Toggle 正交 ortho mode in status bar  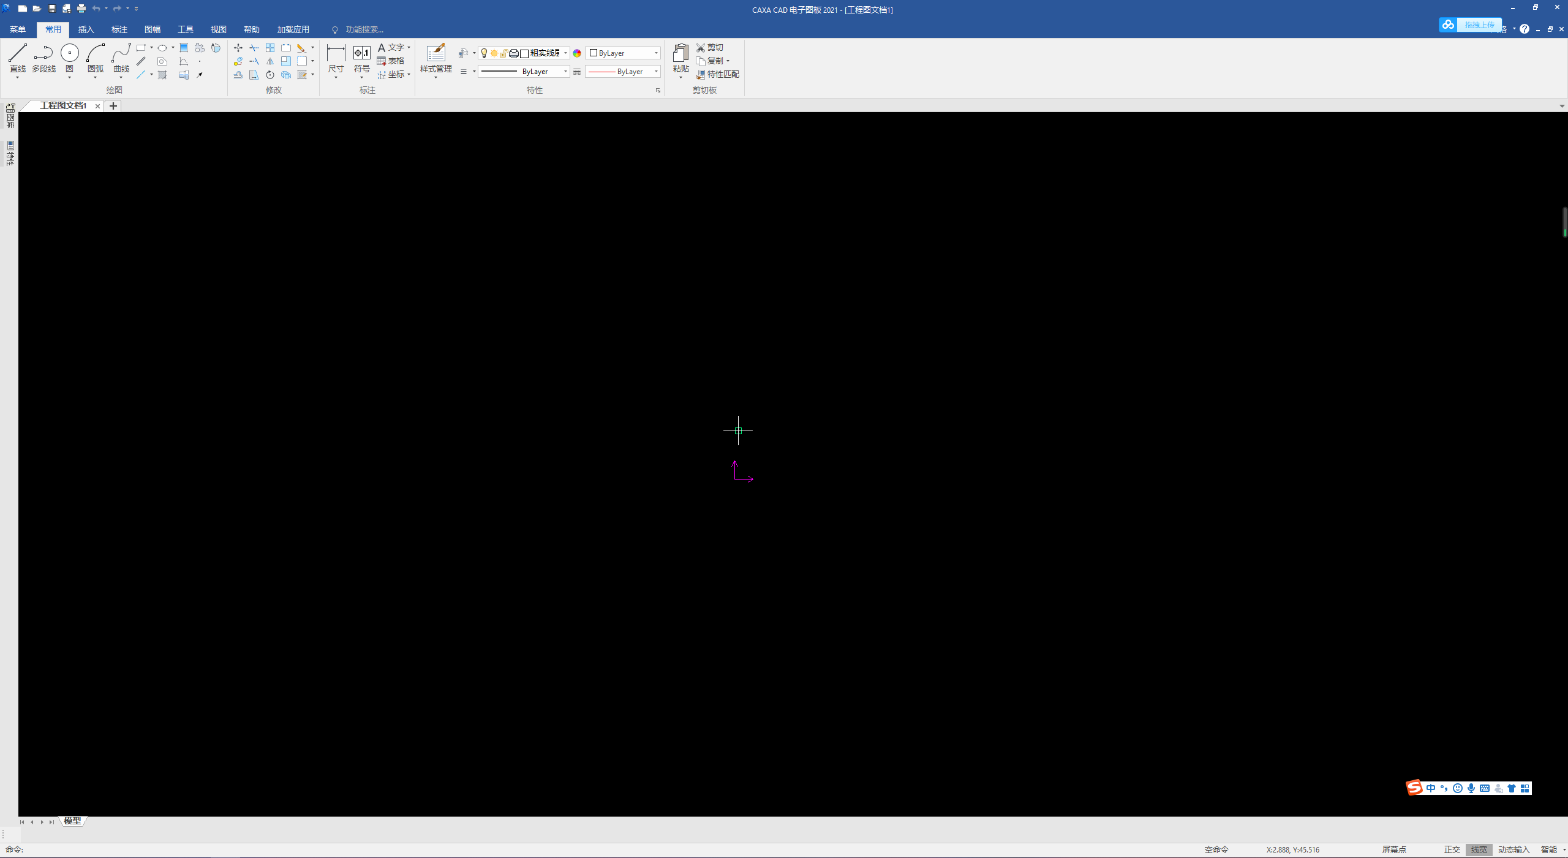coord(1452,849)
